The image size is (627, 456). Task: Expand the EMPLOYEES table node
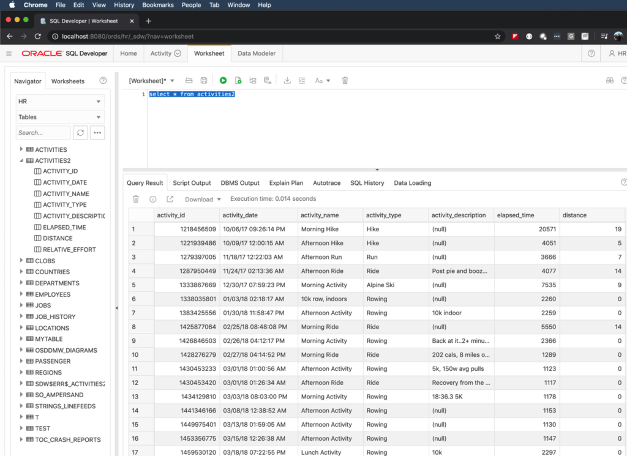pos(21,294)
